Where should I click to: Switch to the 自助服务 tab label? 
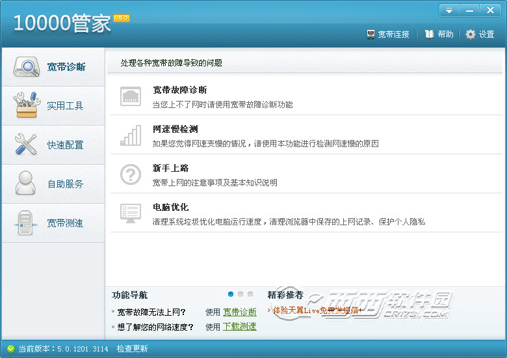click(x=65, y=184)
